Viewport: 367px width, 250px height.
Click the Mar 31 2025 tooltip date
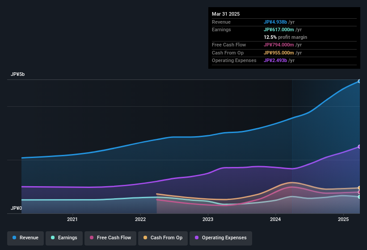pos(226,14)
